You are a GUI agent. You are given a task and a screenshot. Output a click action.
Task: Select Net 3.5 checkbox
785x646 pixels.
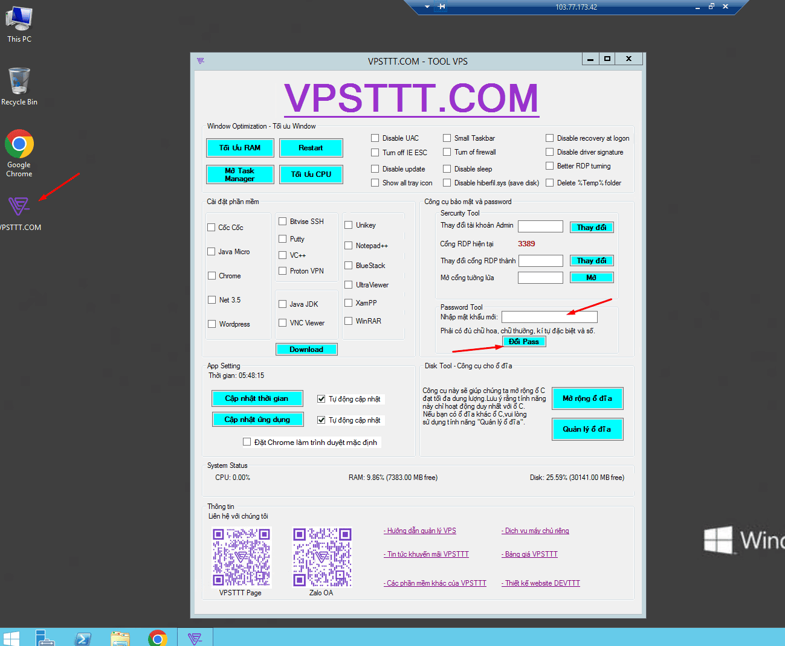pos(212,300)
